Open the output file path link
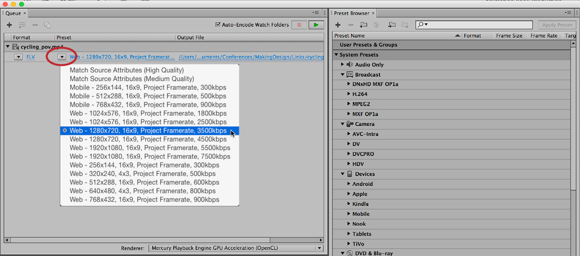Viewport: 580px width, 256px height. 251,57
